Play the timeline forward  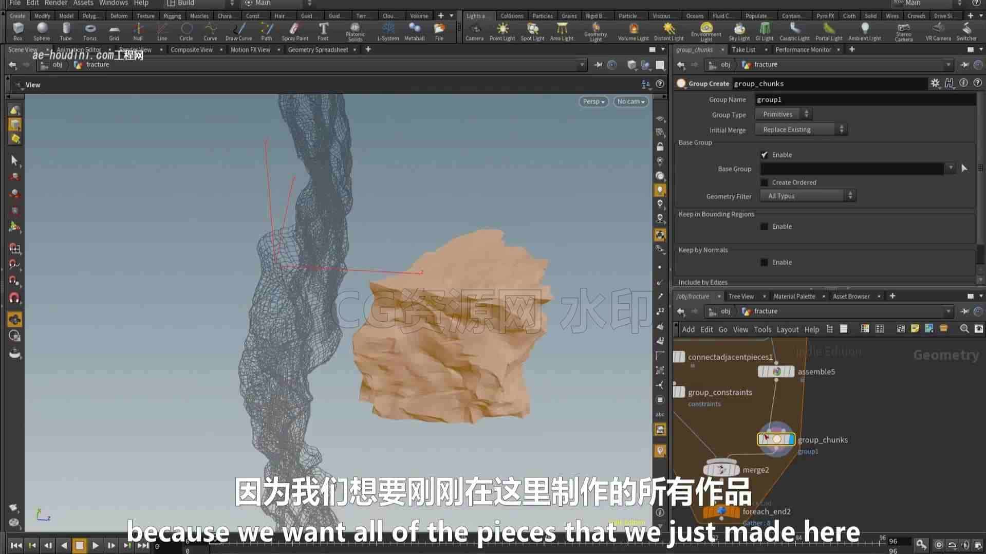point(96,545)
